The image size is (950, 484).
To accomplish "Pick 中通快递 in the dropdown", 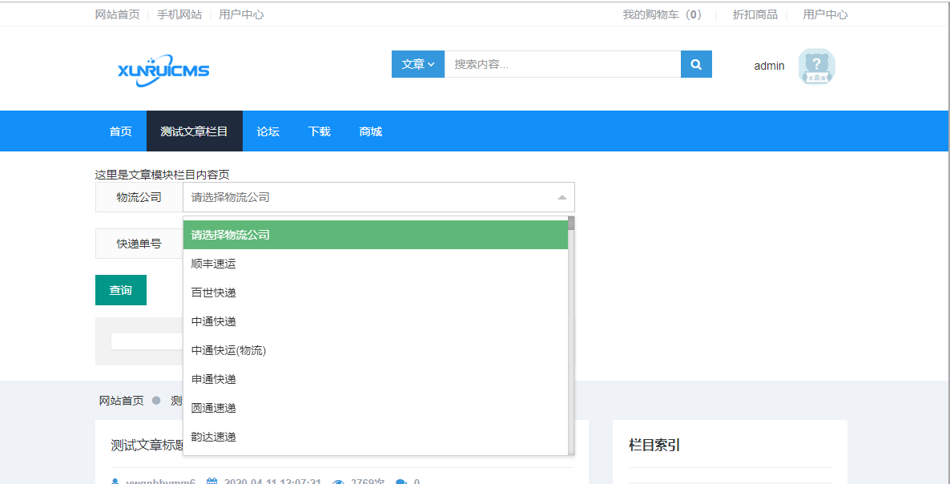I will [x=376, y=321].
